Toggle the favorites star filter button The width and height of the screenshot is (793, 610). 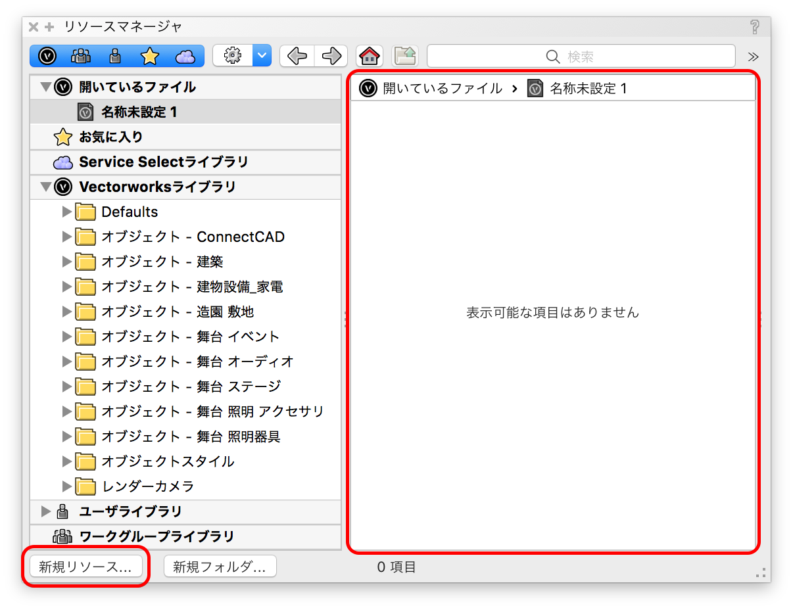pyautogui.click(x=150, y=56)
